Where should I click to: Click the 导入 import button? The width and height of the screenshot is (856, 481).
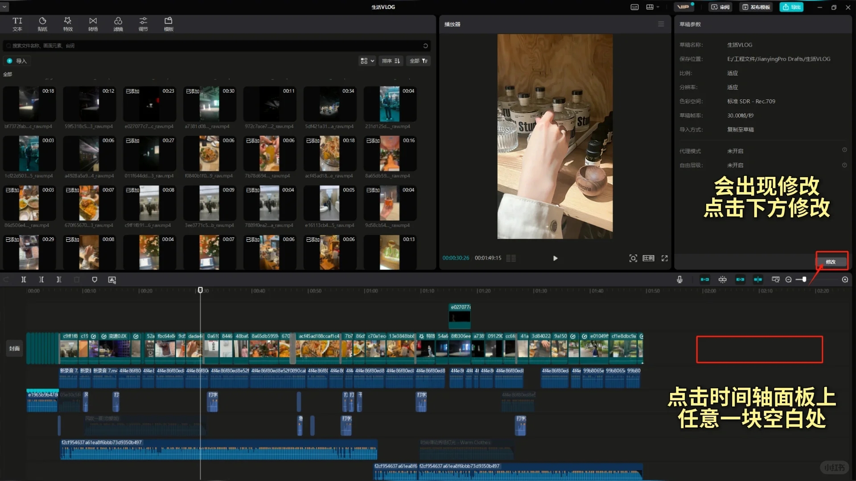tap(17, 61)
